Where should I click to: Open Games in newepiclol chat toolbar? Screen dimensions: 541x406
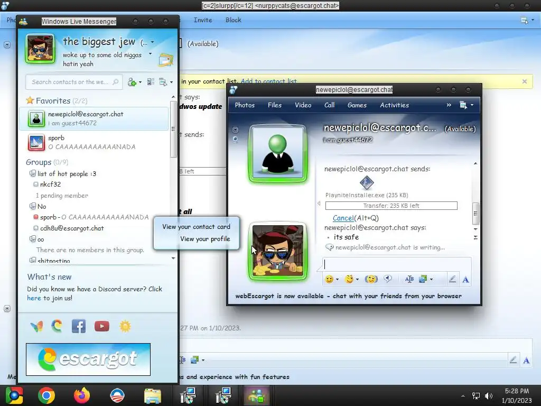[357, 105]
